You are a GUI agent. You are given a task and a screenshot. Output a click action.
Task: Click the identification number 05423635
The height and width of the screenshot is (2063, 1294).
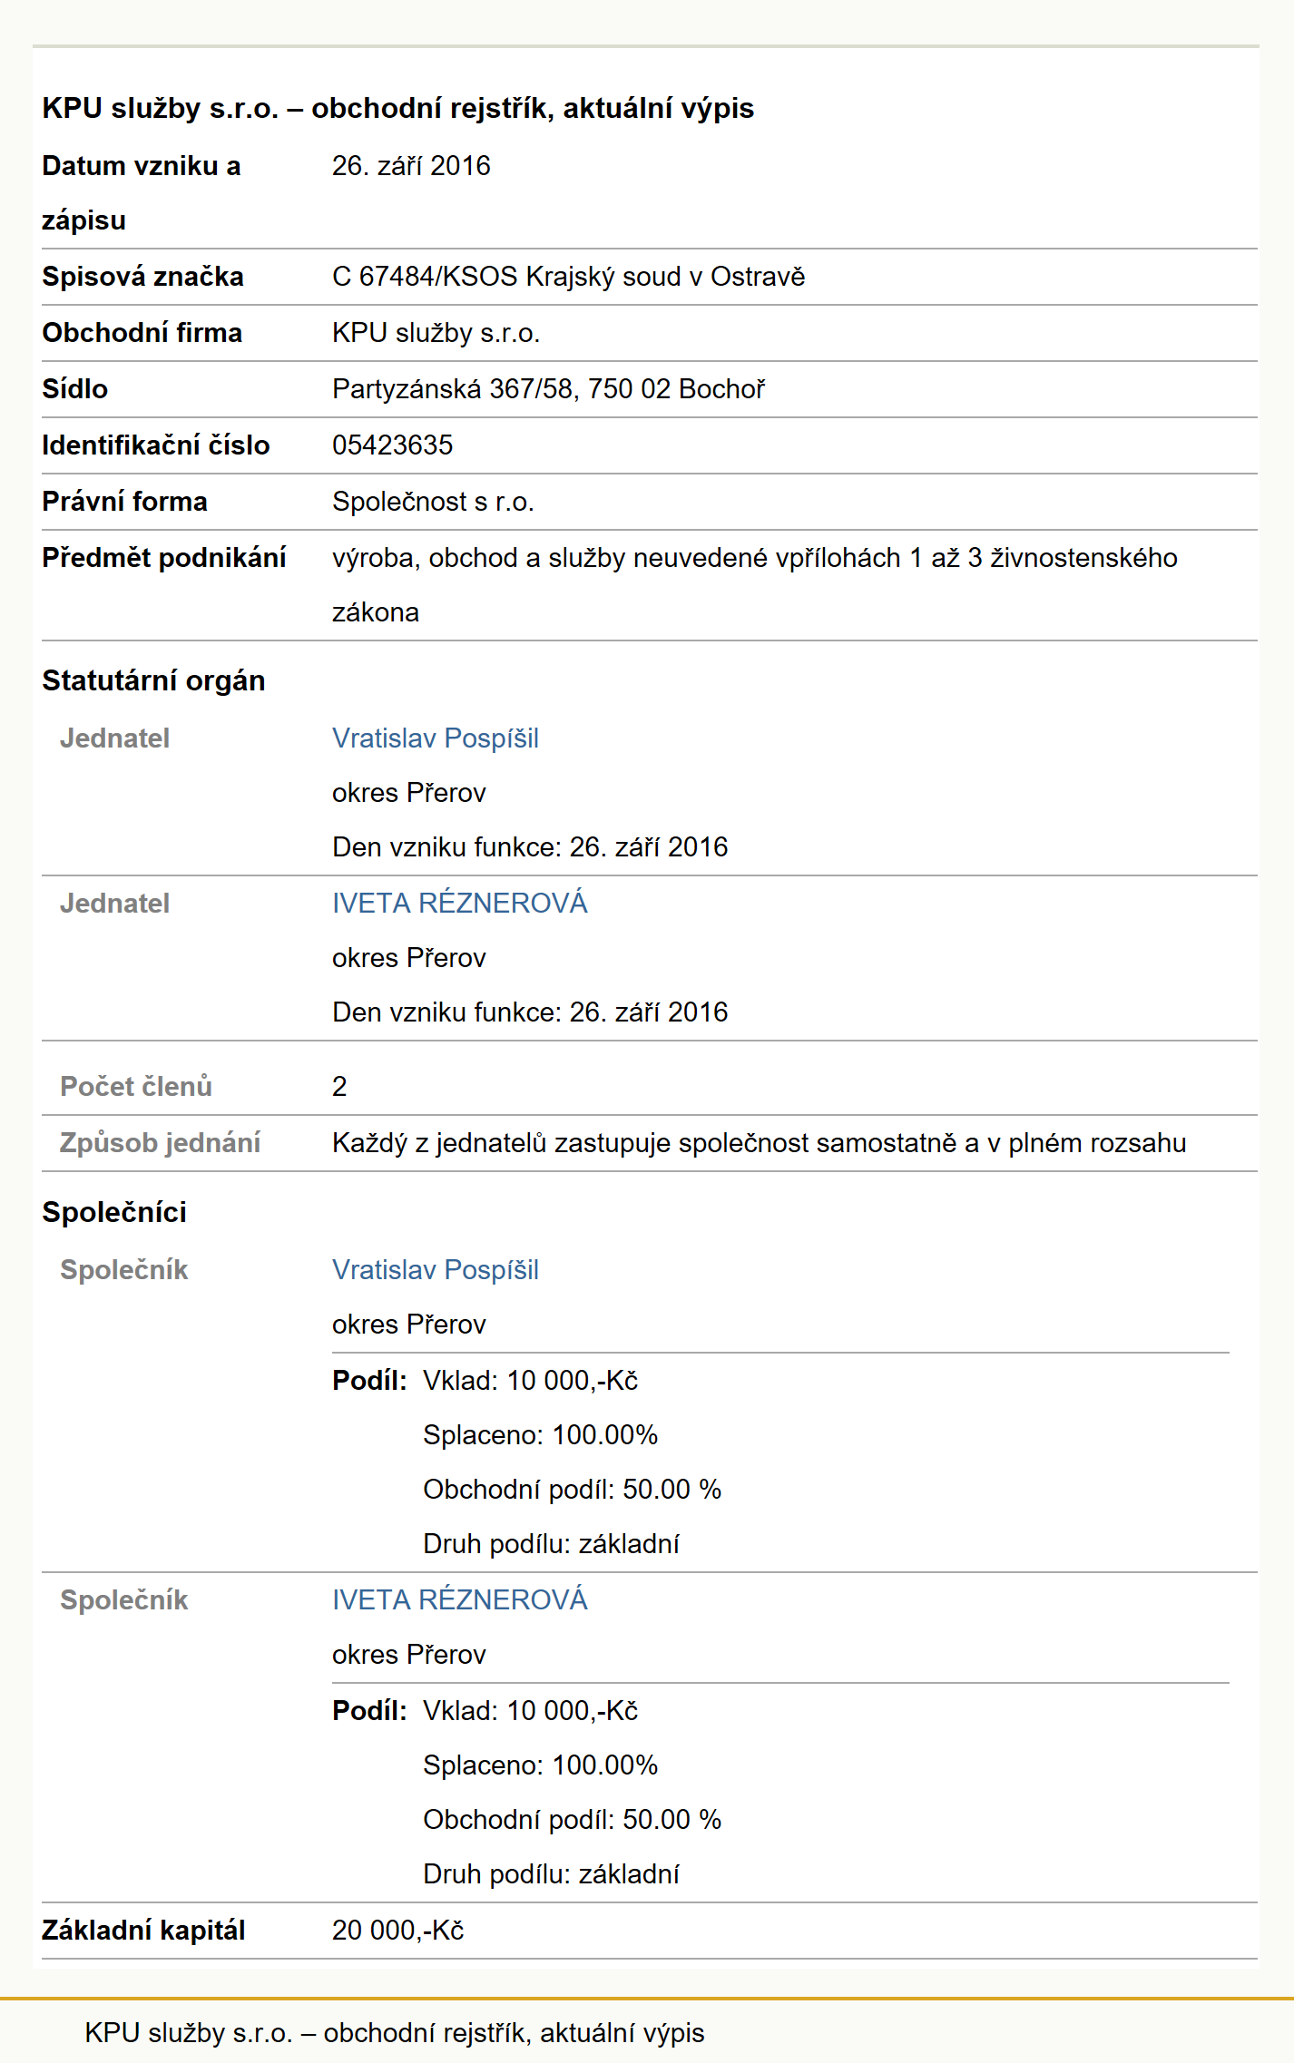point(392,445)
